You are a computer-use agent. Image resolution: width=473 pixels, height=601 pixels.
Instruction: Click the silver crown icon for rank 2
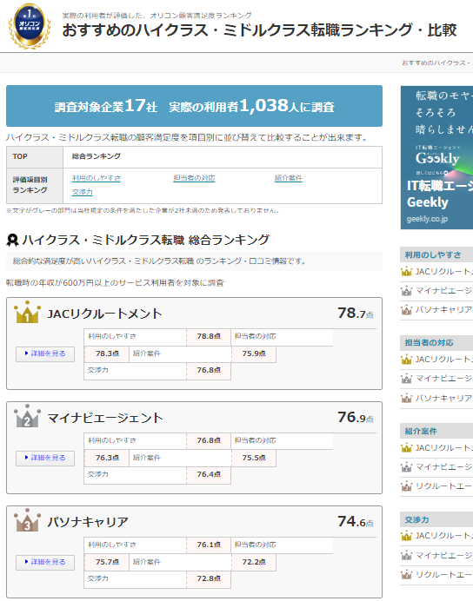27,416
